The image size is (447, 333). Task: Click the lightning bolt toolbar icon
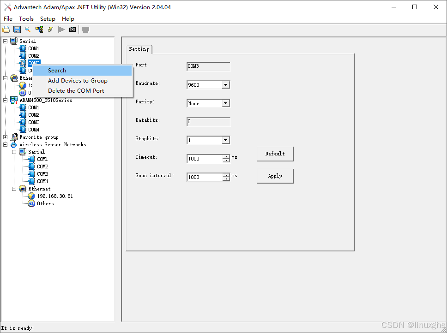coord(50,30)
